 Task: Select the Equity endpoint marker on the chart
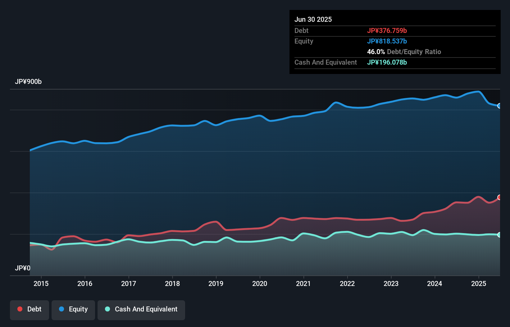(x=499, y=106)
